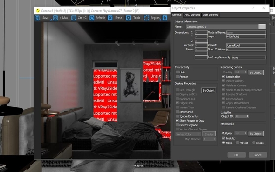Open the Vertex Color dropdown
This screenshot has height=172, width=275.
pos(188,134)
